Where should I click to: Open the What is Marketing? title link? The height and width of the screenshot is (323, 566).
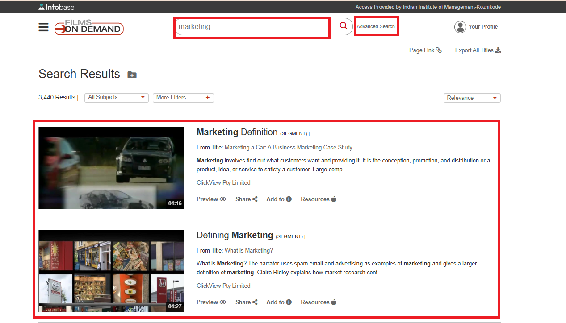click(x=248, y=251)
